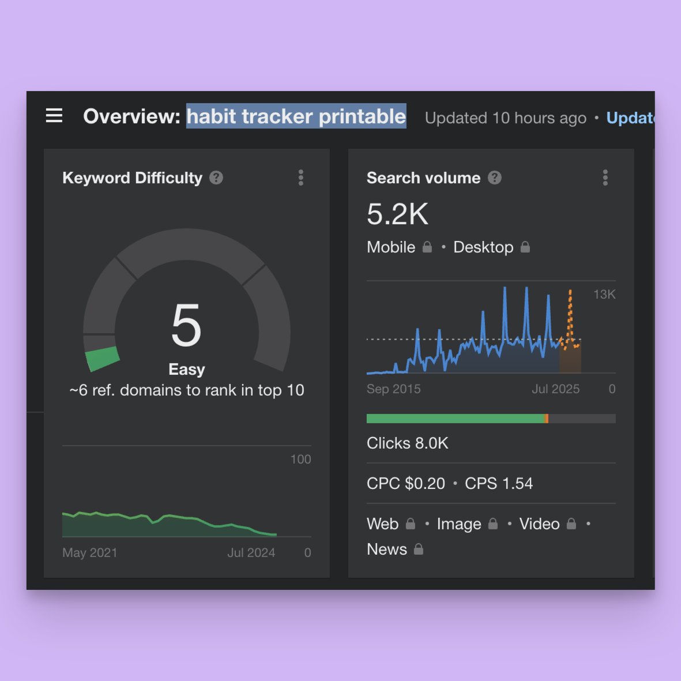Open Keyword Difficulty three-dot options menu
681x681 pixels.
coord(301,178)
